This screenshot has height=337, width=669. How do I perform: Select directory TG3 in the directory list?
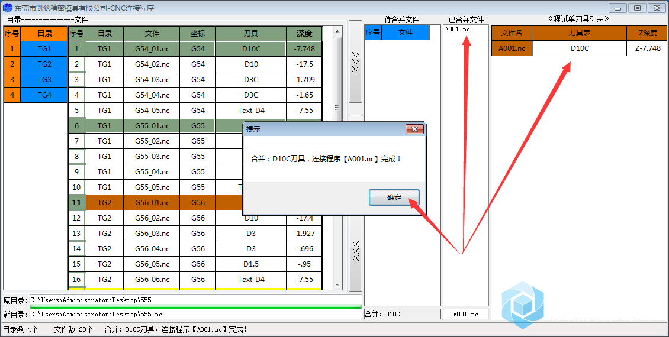44,79
